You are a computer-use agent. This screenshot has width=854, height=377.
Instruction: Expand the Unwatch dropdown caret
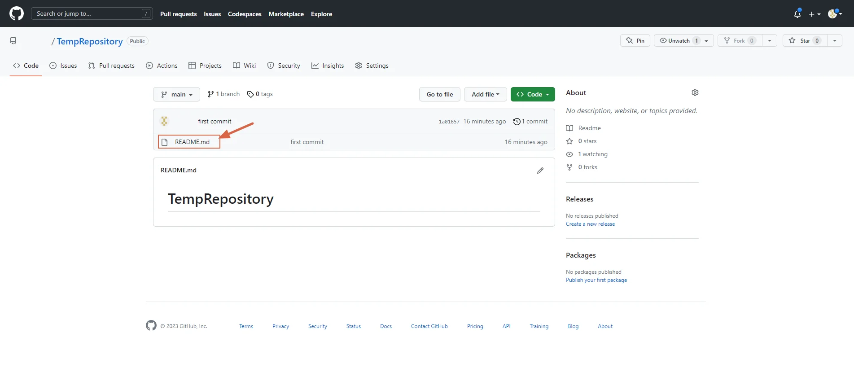(x=707, y=41)
